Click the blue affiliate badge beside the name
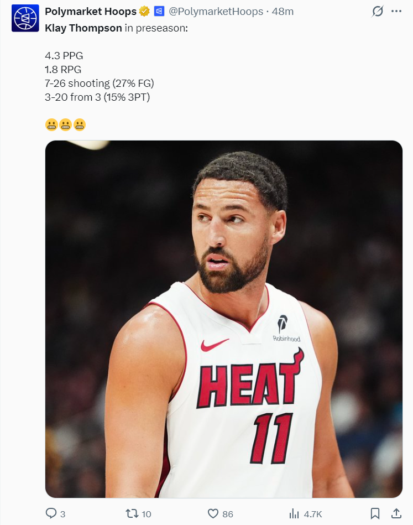Image resolution: width=413 pixels, height=525 pixels. point(159,12)
